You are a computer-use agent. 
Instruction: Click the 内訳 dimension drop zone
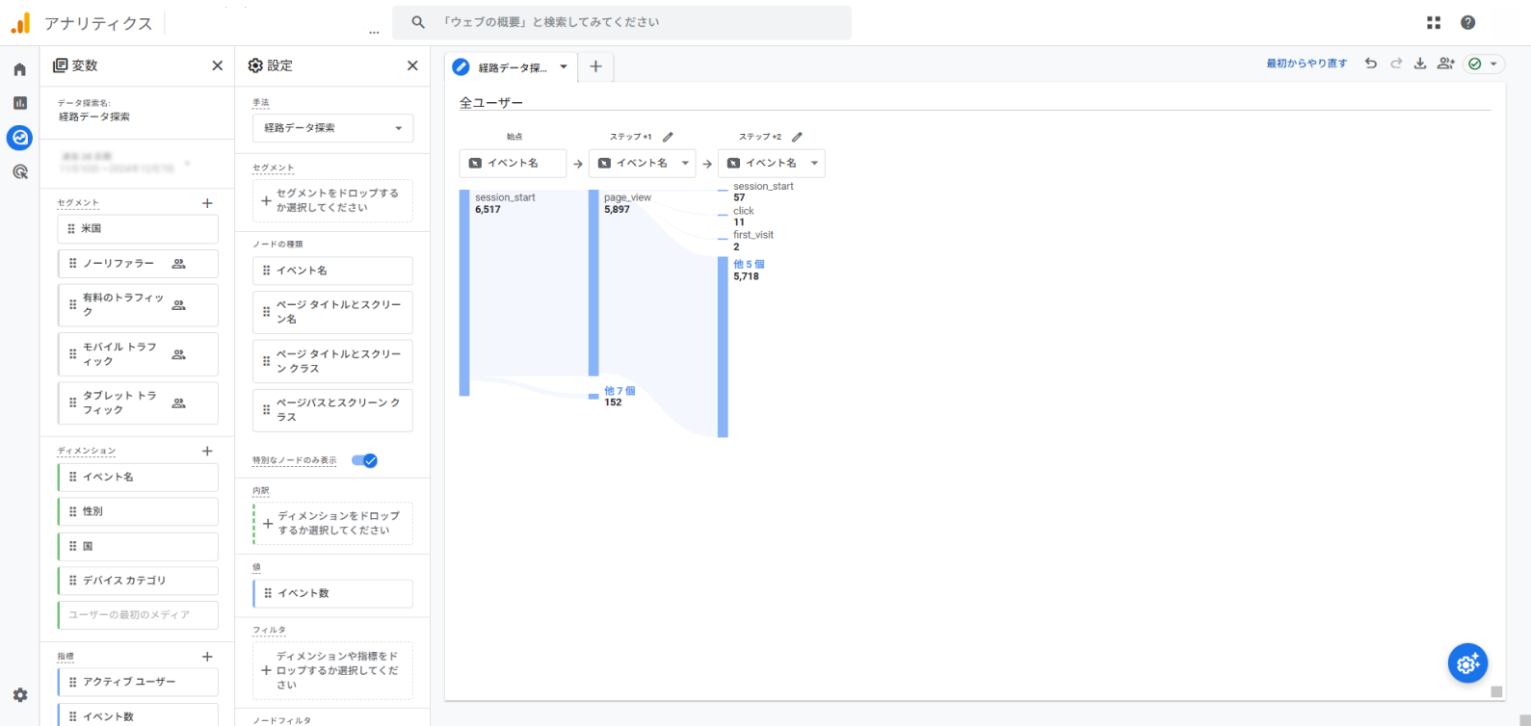(332, 523)
